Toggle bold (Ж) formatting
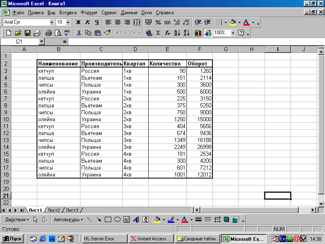 78,22
